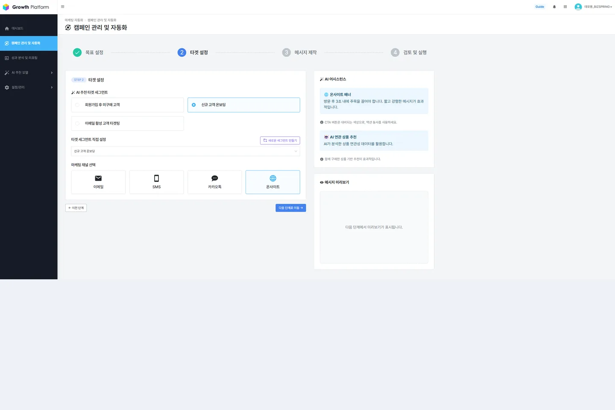Click the 타겟 세그먼트 직접 설정 label
The height and width of the screenshot is (410, 615).
click(88, 140)
